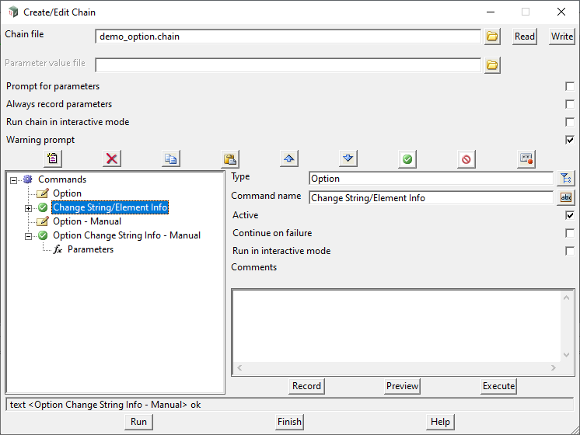Close the Create/Edit Chain window
Screen dimensions: 580x435
tap(561, 12)
